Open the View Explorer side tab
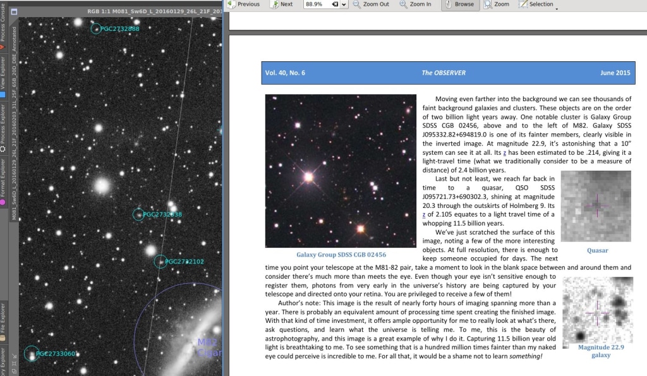 [3, 76]
